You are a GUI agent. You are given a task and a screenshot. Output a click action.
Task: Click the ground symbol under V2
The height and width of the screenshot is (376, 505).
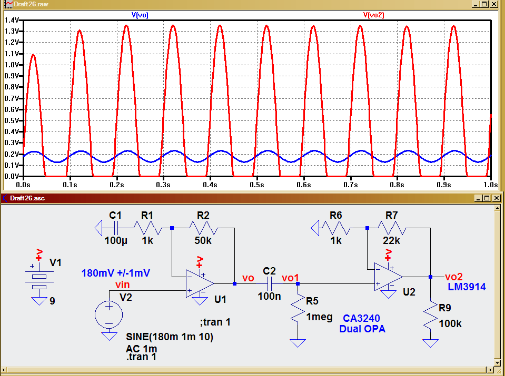click(109, 336)
